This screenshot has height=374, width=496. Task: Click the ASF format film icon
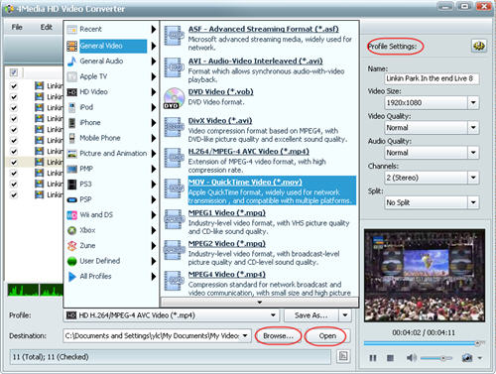174,36
